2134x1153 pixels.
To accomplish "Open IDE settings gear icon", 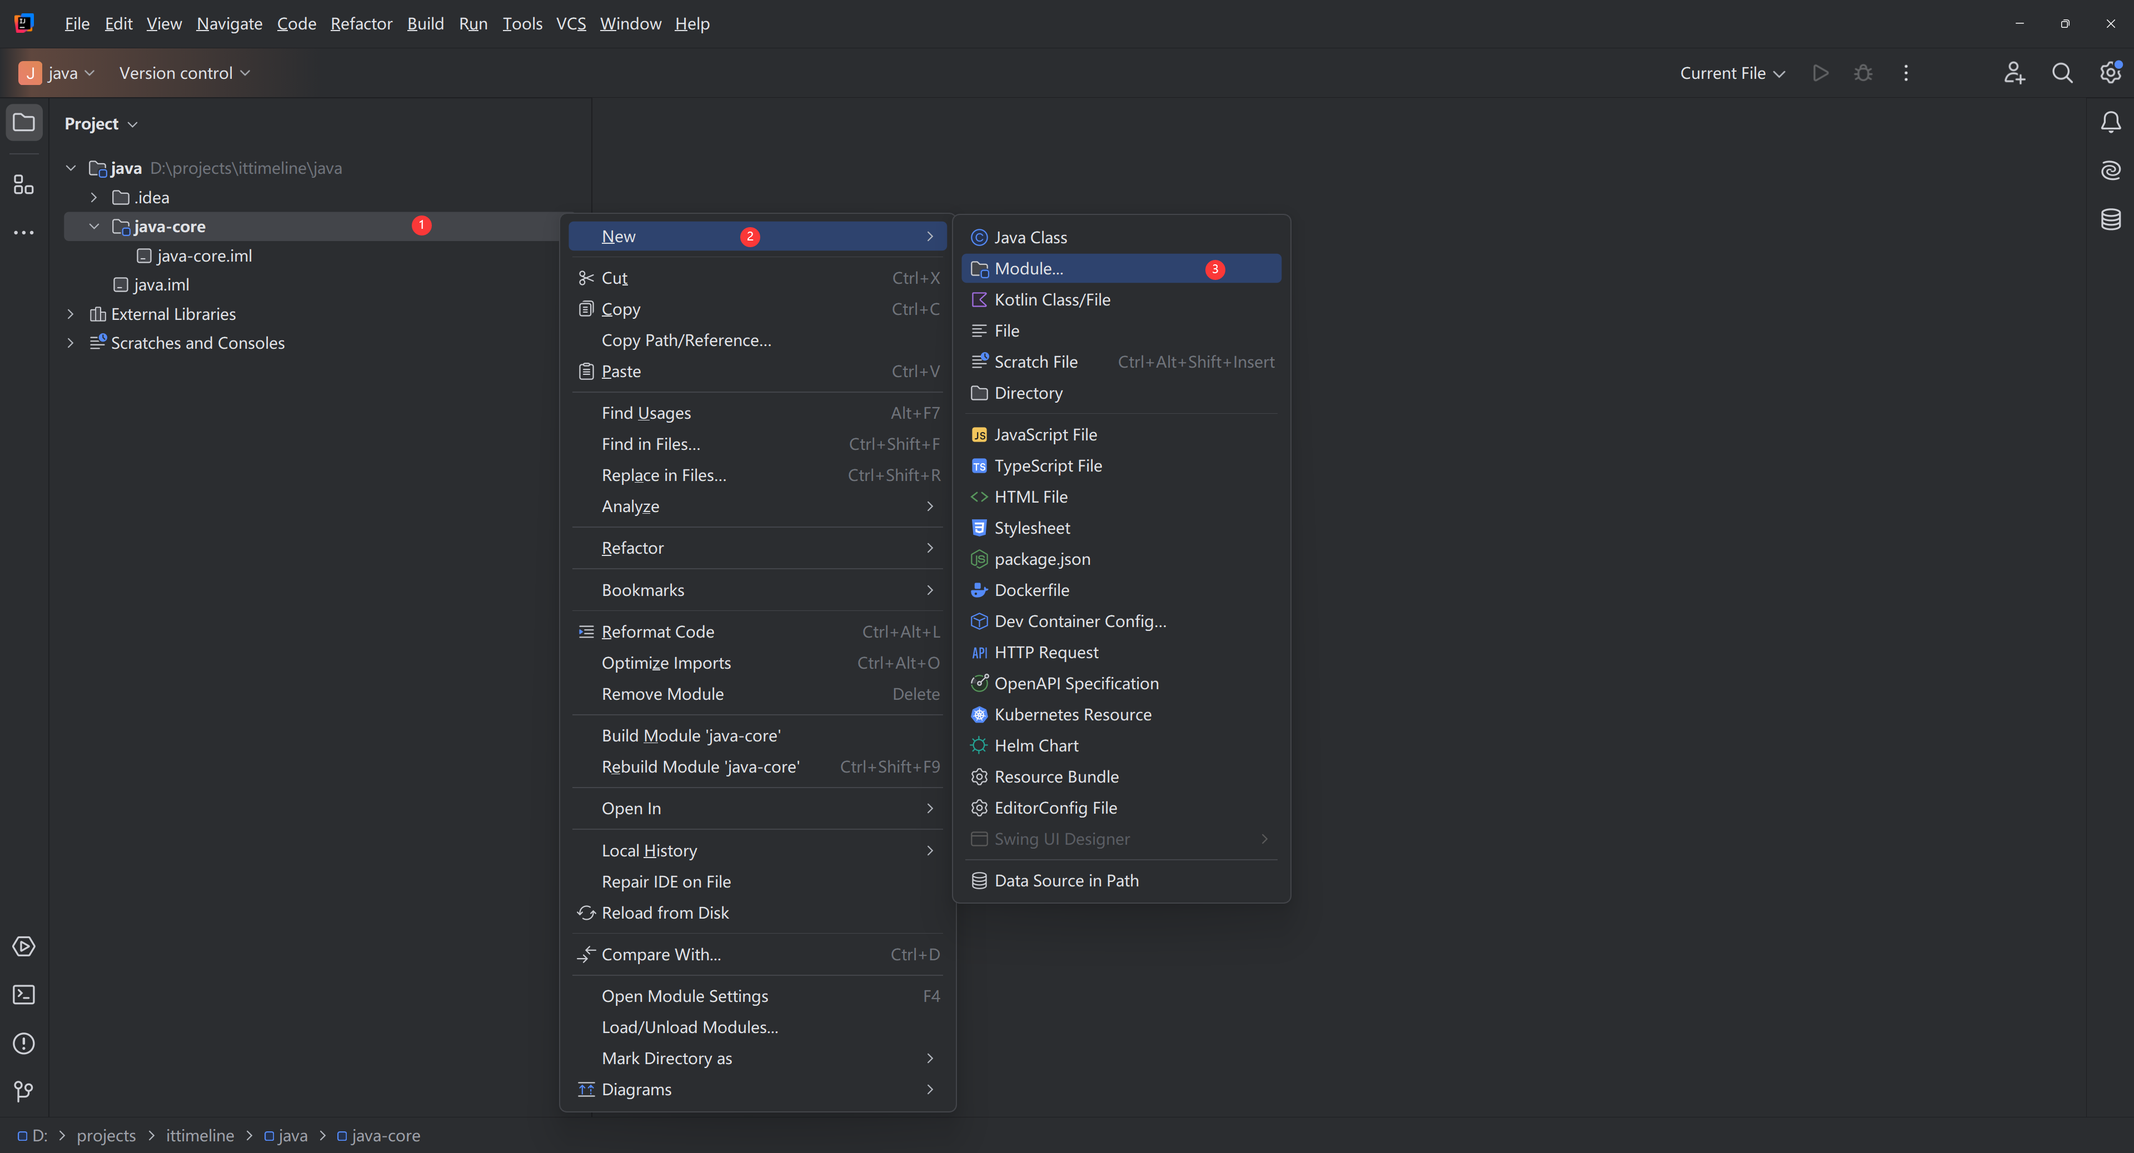I will tap(2110, 73).
